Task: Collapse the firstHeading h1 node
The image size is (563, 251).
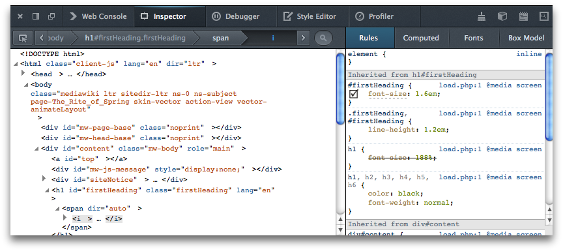Action: 47,190
